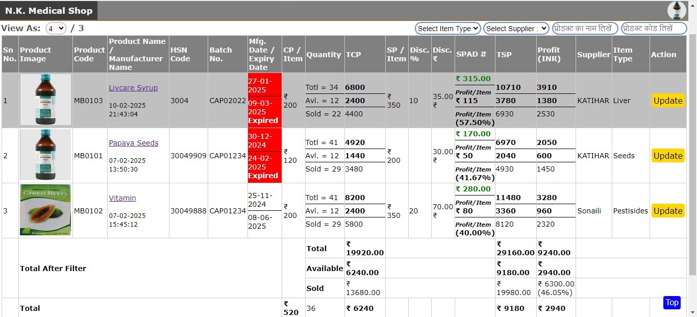The width and height of the screenshot is (697, 317).
Task: Click the blue Top button
Action: (671, 303)
